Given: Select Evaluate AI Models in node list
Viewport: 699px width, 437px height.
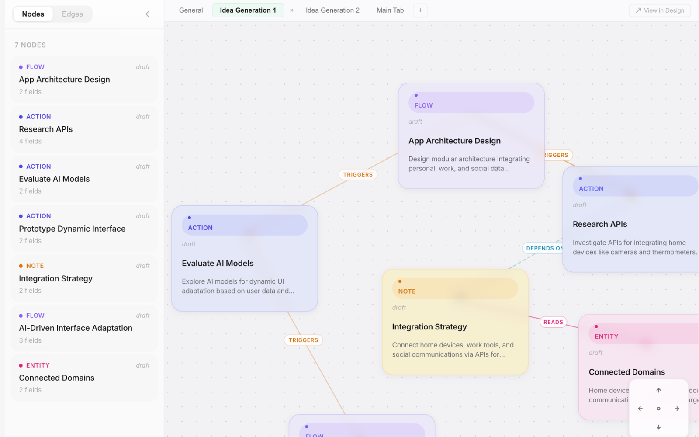Looking at the screenshot, I should (x=84, y=179).
